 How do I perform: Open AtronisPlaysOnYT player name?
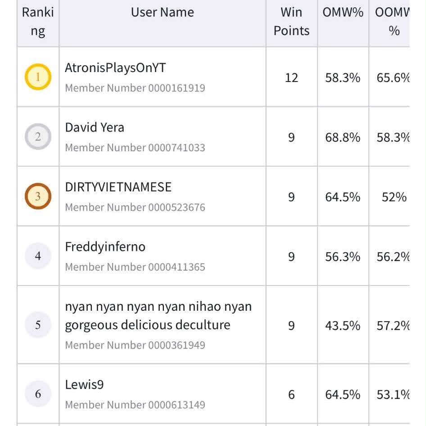115,68
